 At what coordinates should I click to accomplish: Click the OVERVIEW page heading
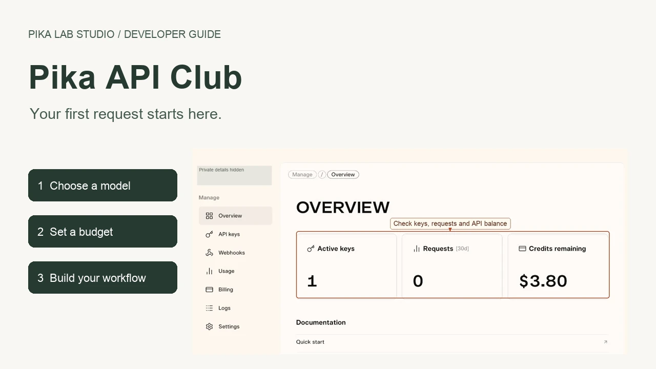click(343, 207)
